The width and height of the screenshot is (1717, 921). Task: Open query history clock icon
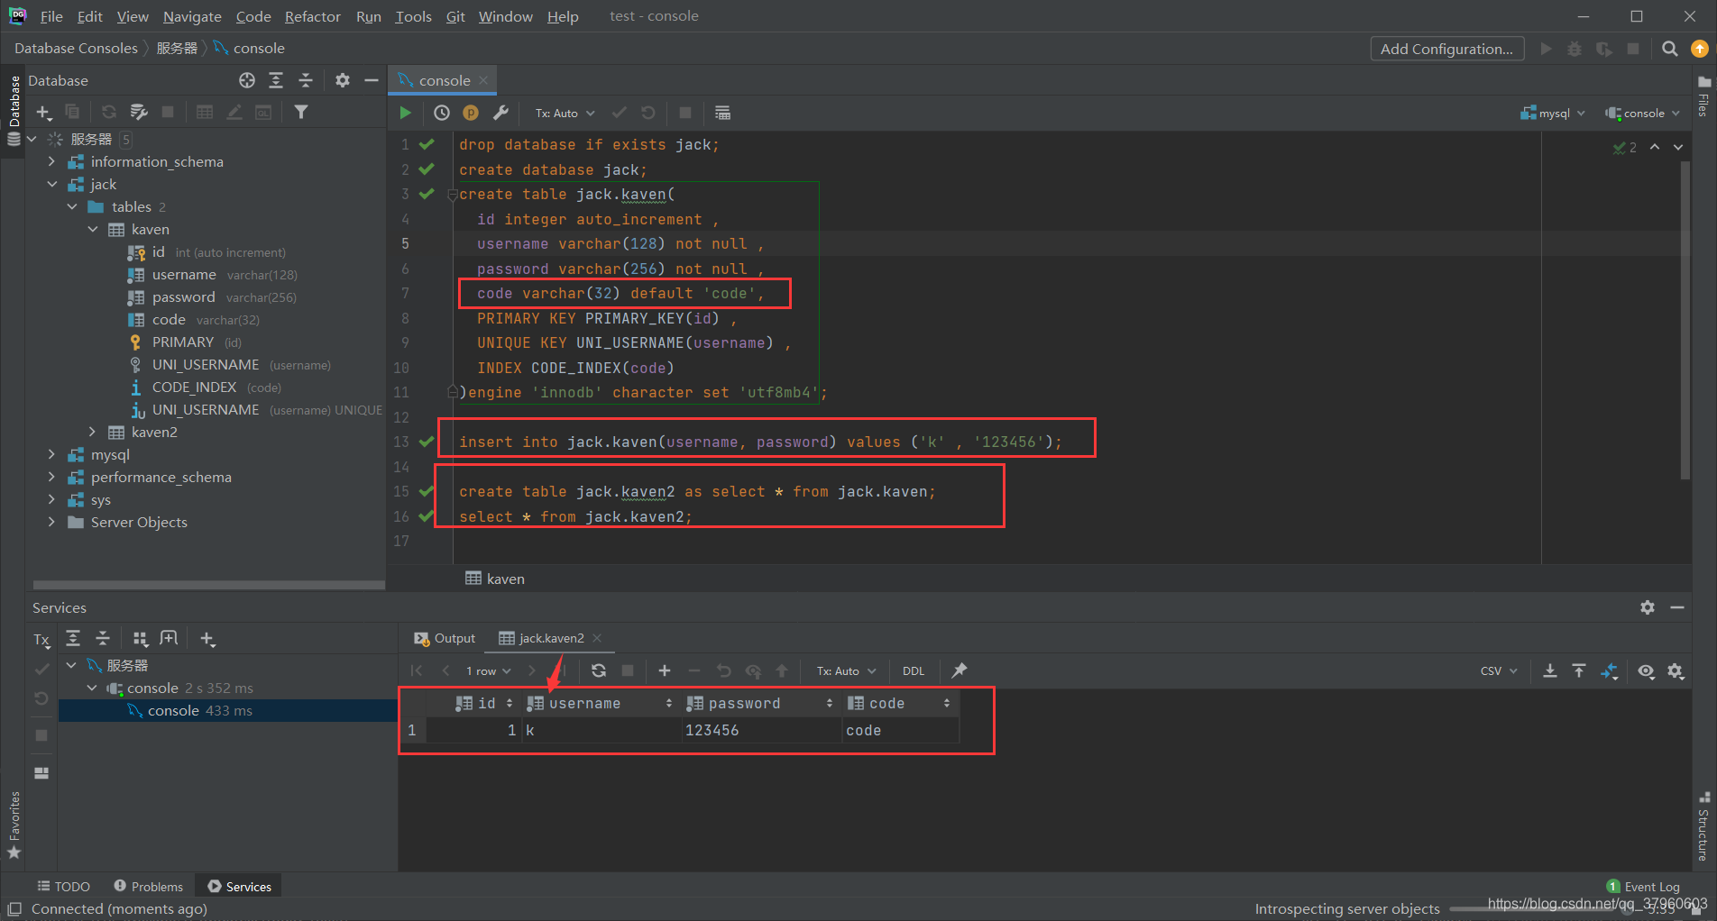coord(441,113)
